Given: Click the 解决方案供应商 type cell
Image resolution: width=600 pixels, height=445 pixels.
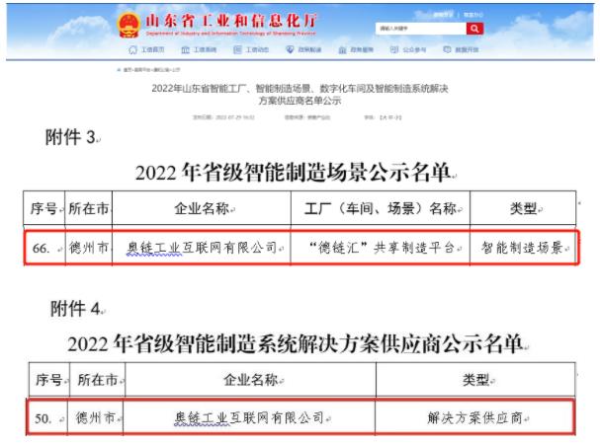Looking at the screenshot, I should tap(474, 418).
